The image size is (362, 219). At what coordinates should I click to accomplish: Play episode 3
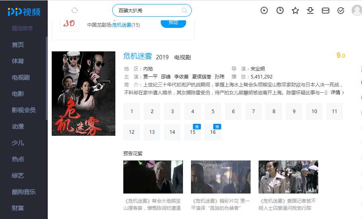tap(172, 111)
